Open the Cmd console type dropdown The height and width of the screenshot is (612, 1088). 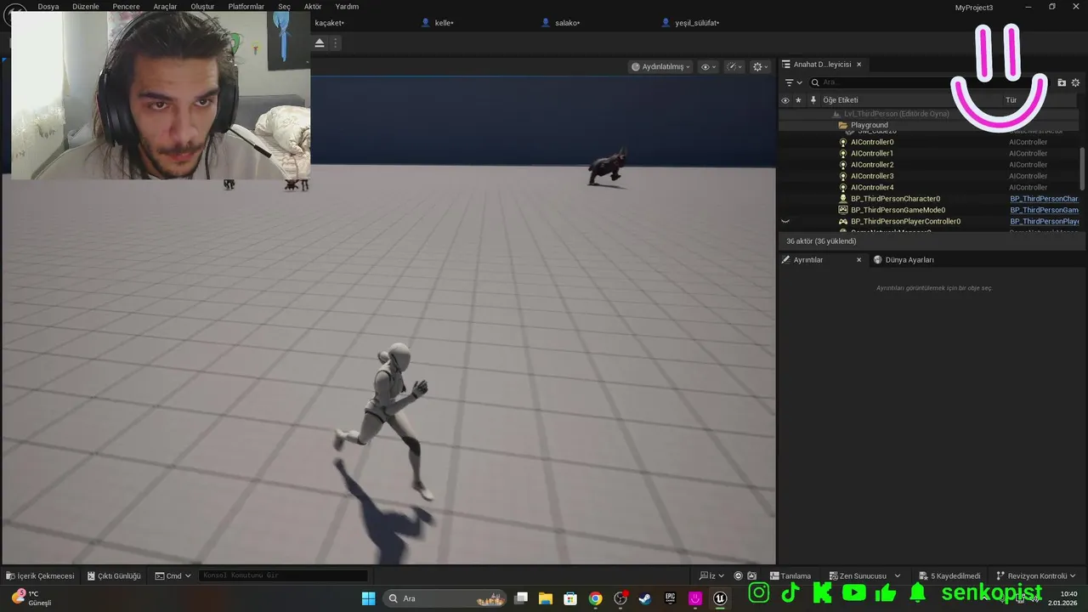[x=173, y=575]
